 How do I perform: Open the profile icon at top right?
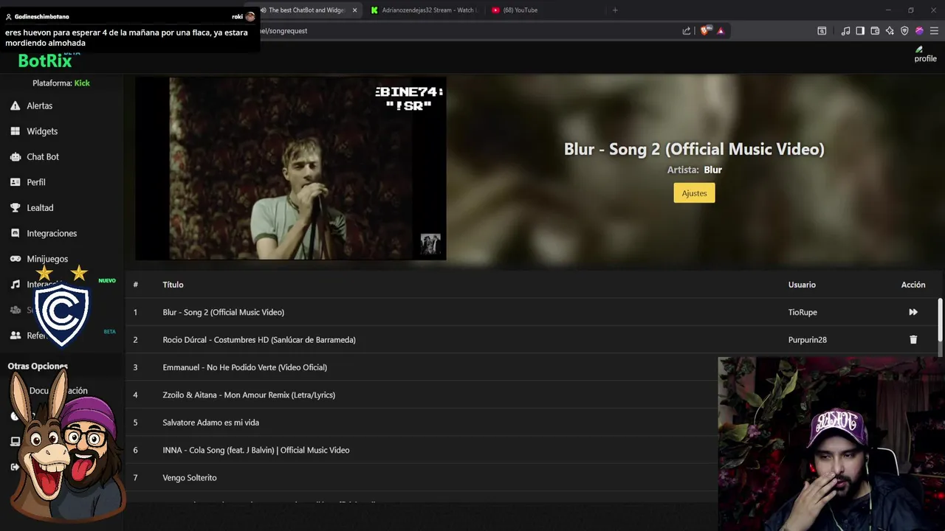925,55
